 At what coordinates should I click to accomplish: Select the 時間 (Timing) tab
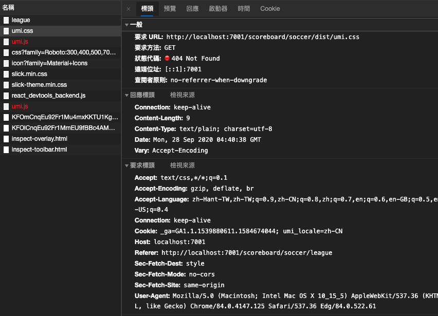pyautogui.click(x=244, y=8)
